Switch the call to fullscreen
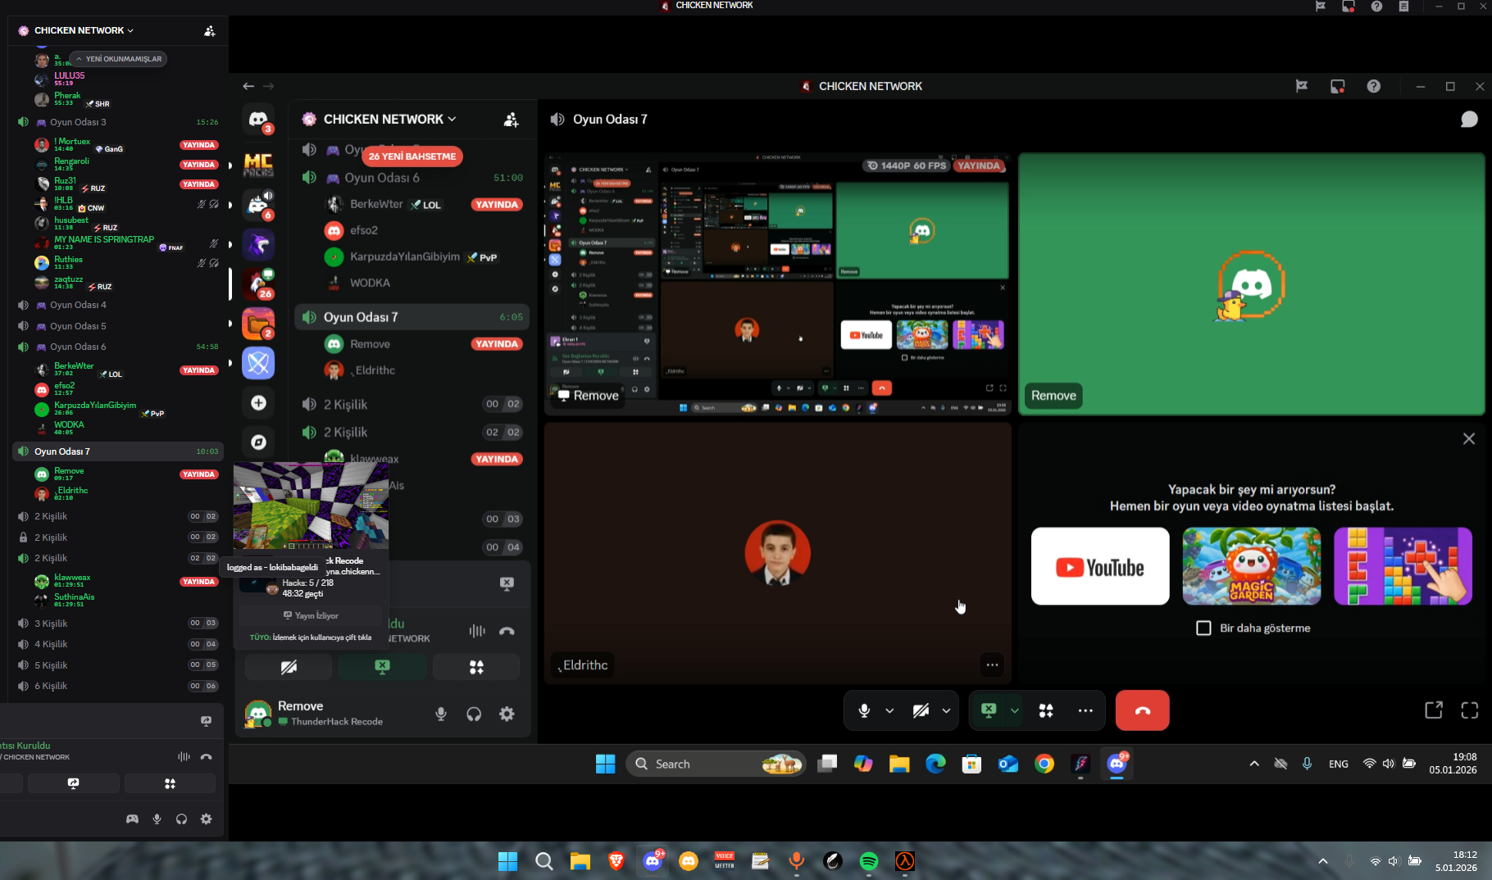Viewport: 1492px width, 880px height. click(1470, 710)
